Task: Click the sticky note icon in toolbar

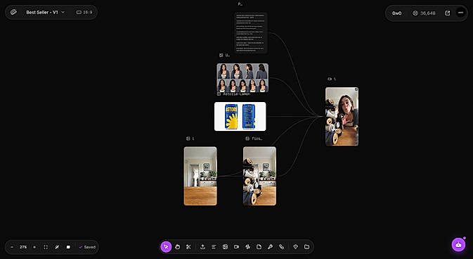Action: (x=259, y=247)
